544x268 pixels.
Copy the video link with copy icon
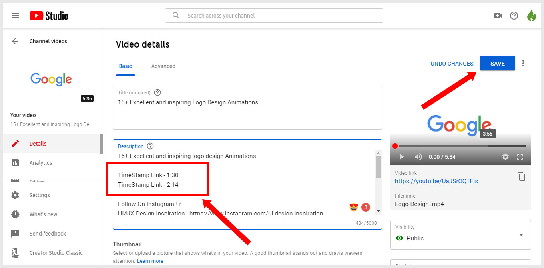click(521, 176)
